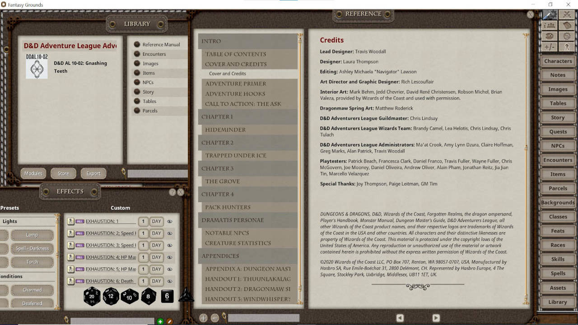Roll the d12 die
This screenshot has width=578, height=325.
pyautogui.click(x=111, y=297)
